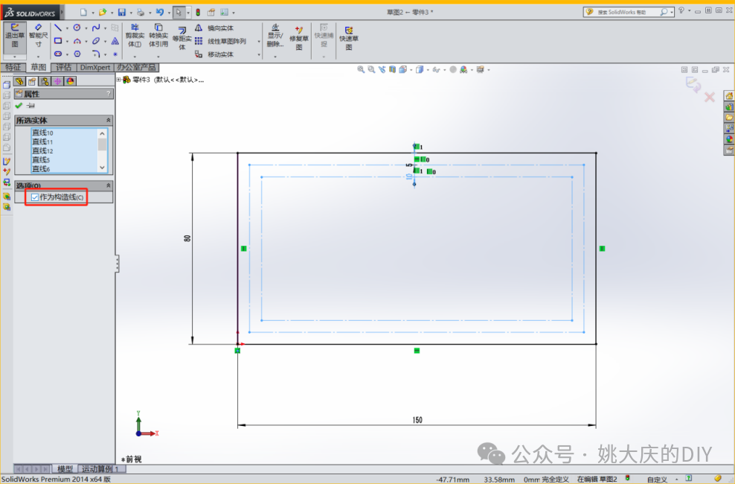Viewport: 735px width, 484px height.
Task: Select the Smart Dimension (智能尺寸) tool
Action: [x=39, y=35]
